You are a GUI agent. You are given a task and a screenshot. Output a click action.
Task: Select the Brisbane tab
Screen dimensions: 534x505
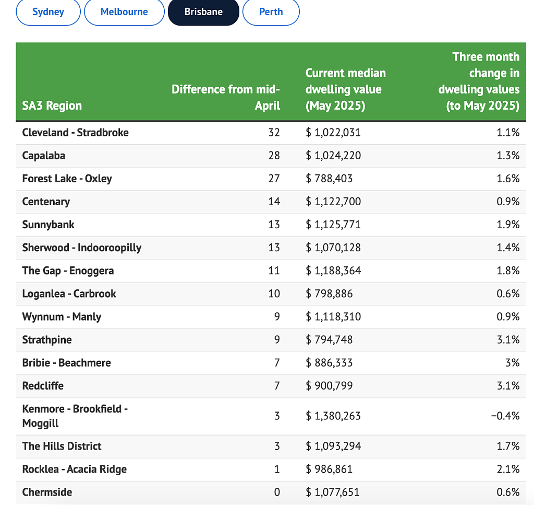point(204,12)
